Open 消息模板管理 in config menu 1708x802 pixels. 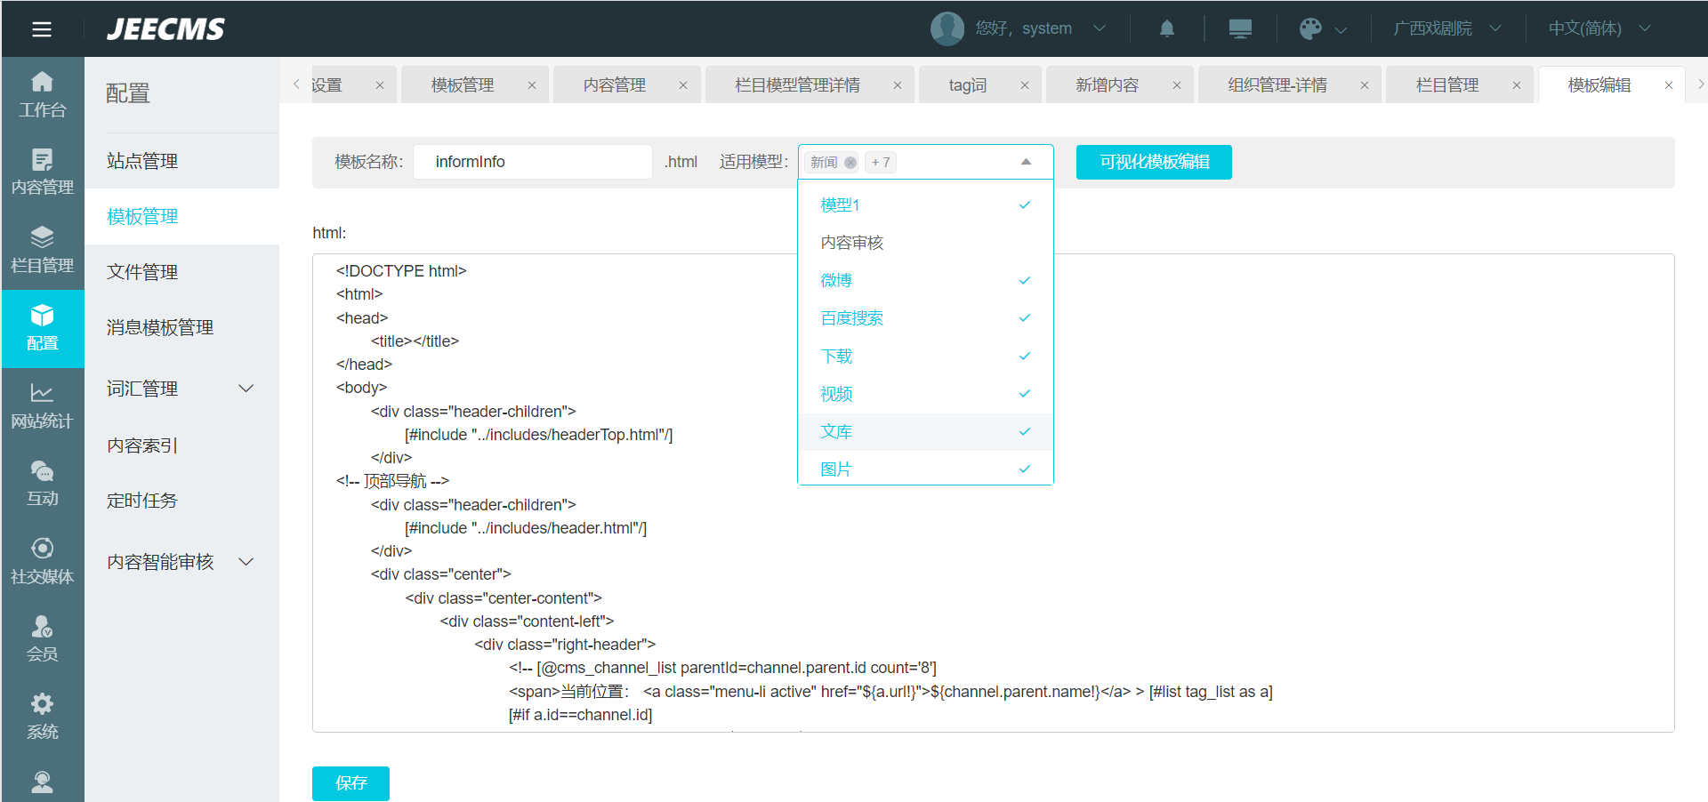[181, 328]
